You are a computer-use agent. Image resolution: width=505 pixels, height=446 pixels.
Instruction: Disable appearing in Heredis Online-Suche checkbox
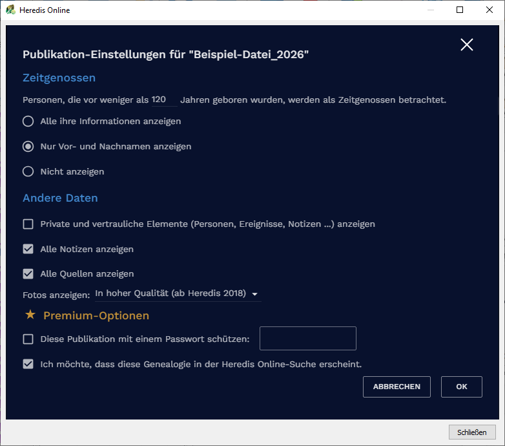point(28,364)
